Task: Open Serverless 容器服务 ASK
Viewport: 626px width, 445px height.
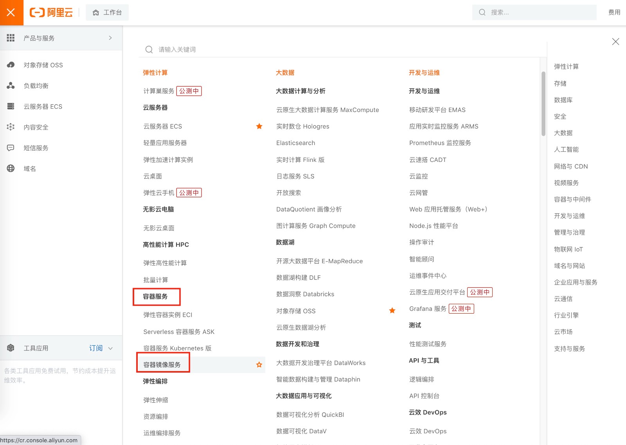Action: coord(179,332)
